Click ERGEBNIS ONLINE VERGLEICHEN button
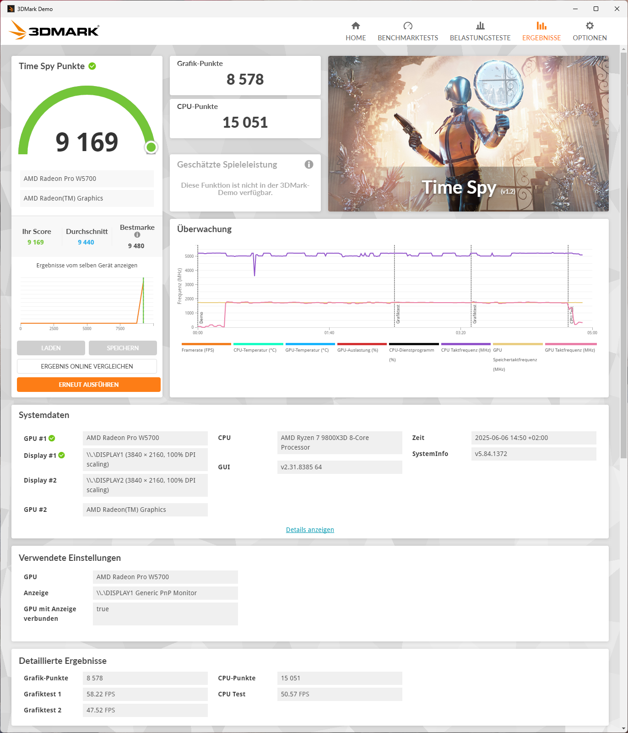The height and width of the screenshot is (733, 628). (87, 366)
